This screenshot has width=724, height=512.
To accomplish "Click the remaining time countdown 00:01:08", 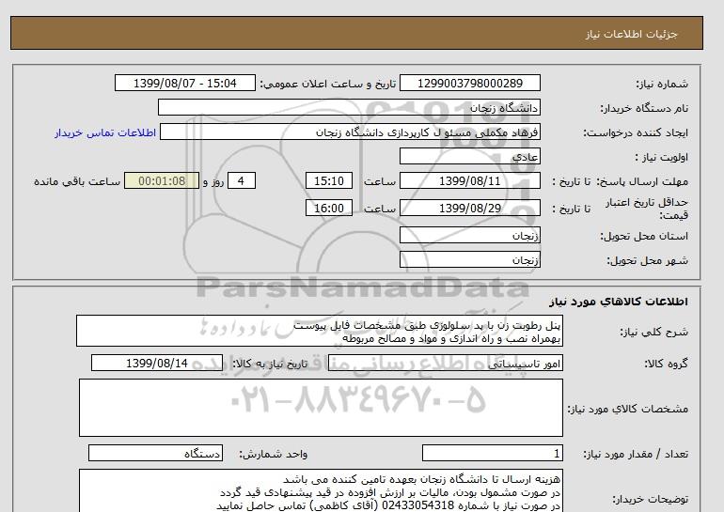I will 162,180.
